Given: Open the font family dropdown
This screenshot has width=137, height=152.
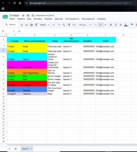Looking at the screenshot, I should point(85,25).
